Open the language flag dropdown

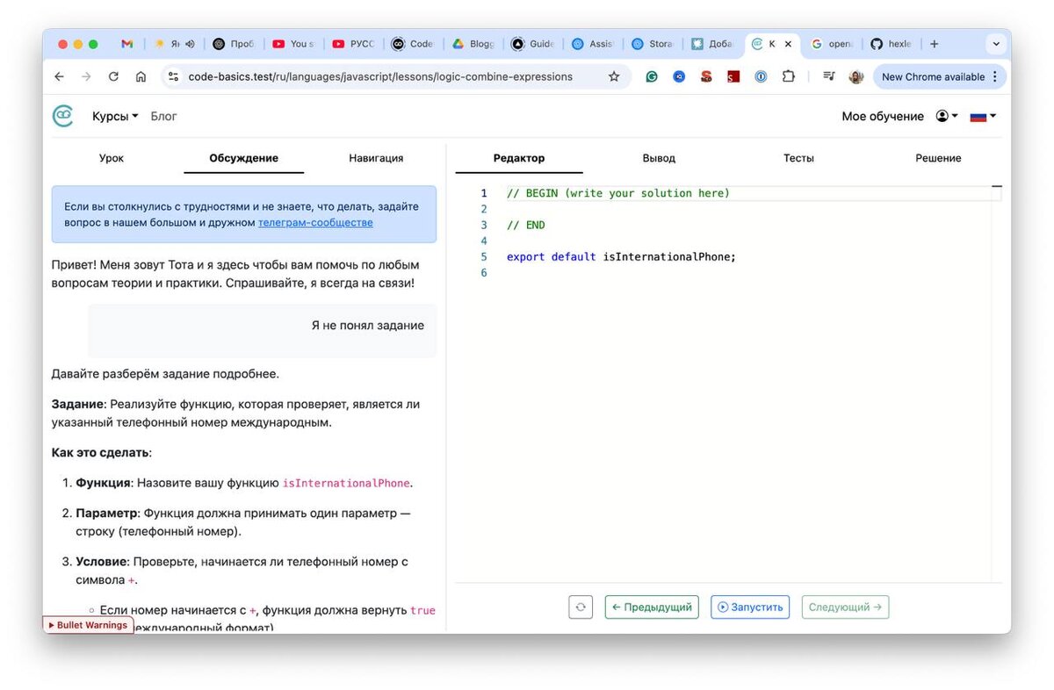click(x=983, y=116)
